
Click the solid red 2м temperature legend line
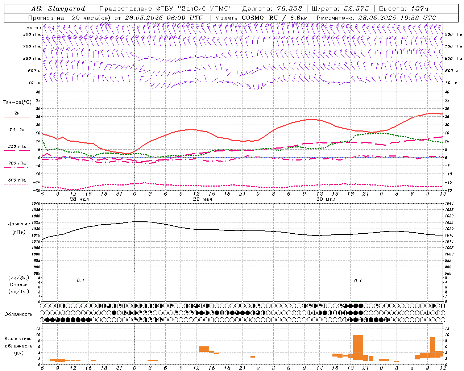tap(17, 117)
